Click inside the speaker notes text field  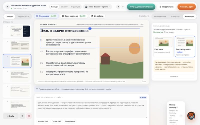pyautogui.click(x=91, y=109)
